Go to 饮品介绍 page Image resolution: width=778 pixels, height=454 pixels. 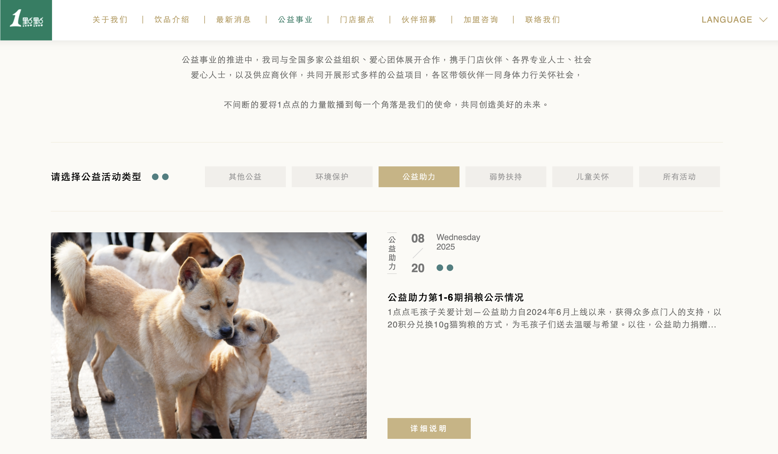click(x=172, y=20)
